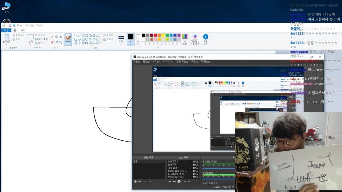Viewport: 342px width, 192px height.
Task: Open the blue File tab in Paint
Action: pos(6,30)
